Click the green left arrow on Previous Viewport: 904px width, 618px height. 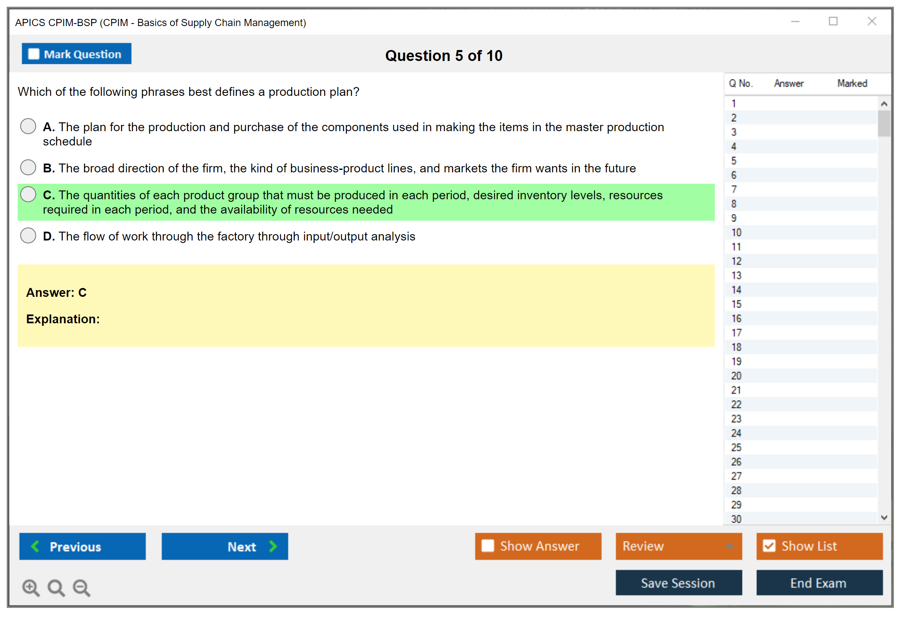pos(35,546)
